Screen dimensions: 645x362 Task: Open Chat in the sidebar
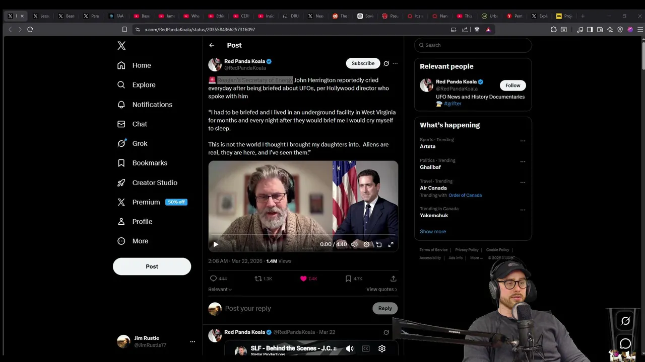[x=132, y=124]
